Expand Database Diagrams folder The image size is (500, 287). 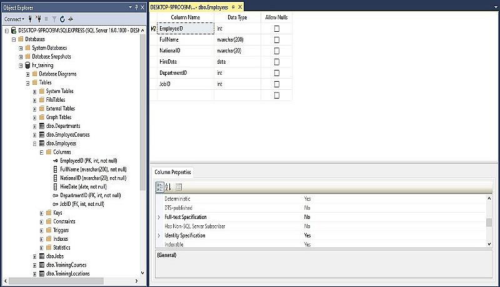point(27,74)
